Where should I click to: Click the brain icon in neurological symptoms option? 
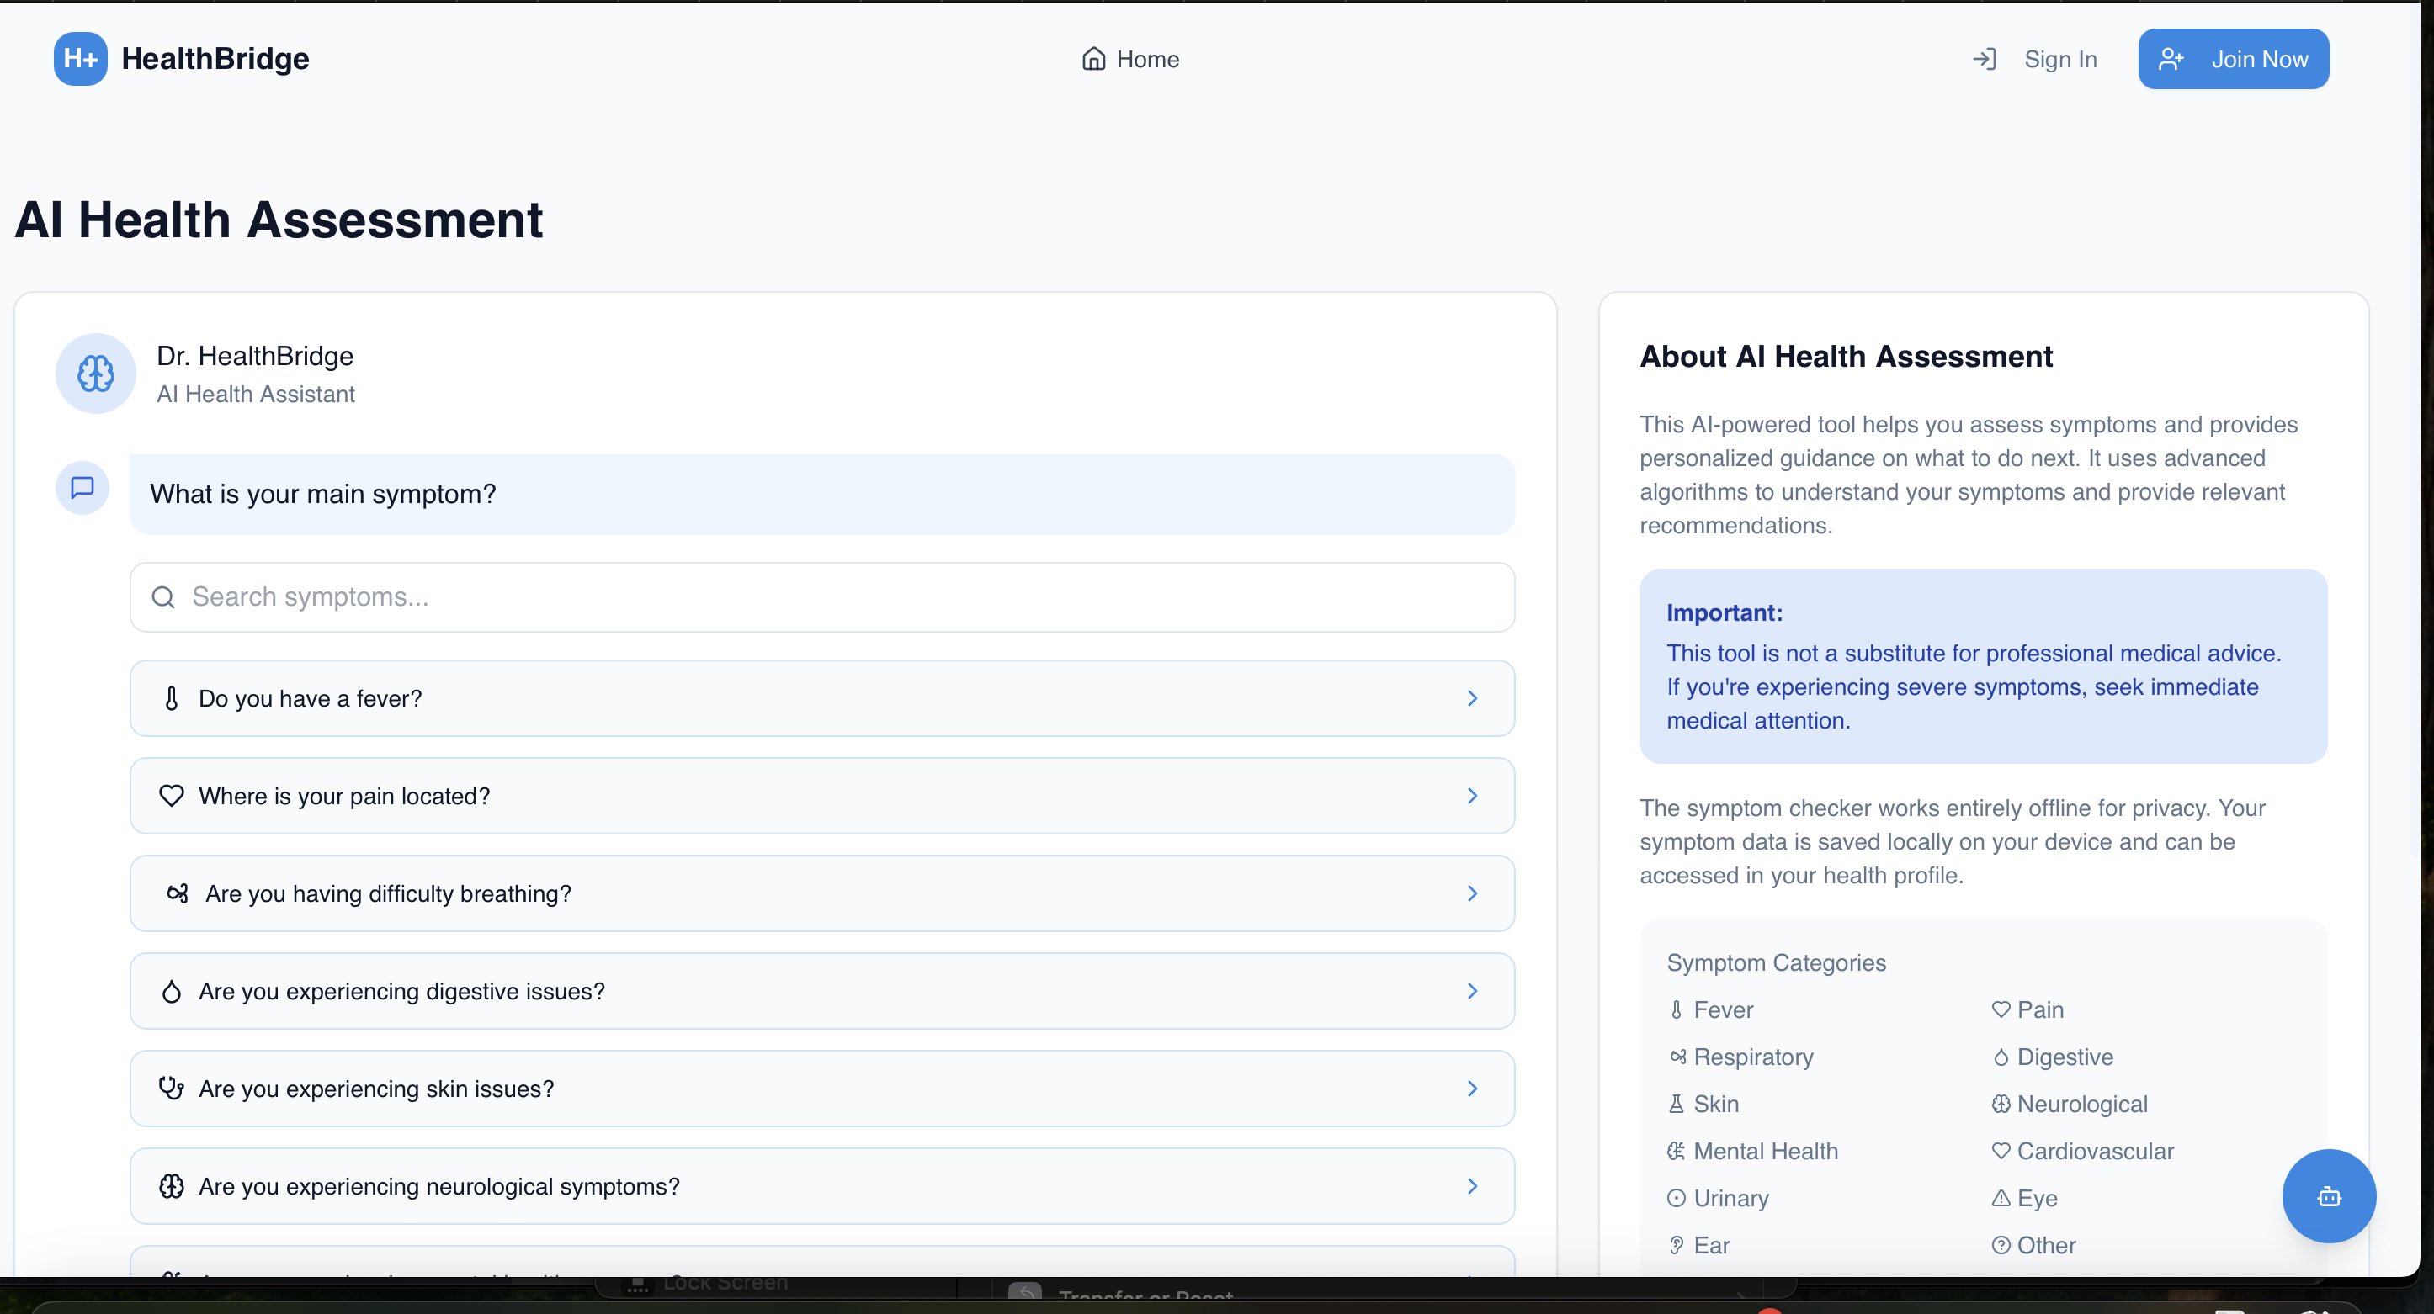tap(171, 1186)
